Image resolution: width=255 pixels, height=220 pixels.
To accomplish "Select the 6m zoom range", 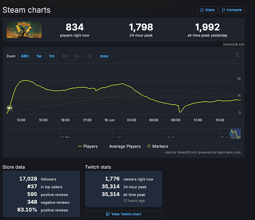I will click(x=77, y=56).
